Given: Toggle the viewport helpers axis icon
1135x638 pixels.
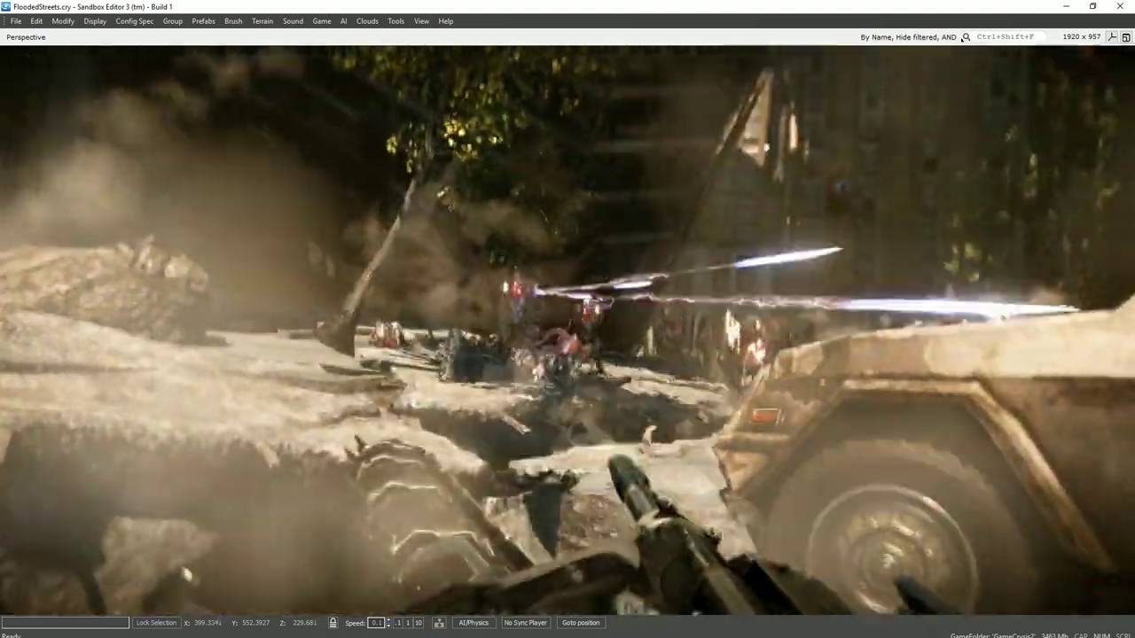Looking at the screenshot, I should click(1112, 37).
